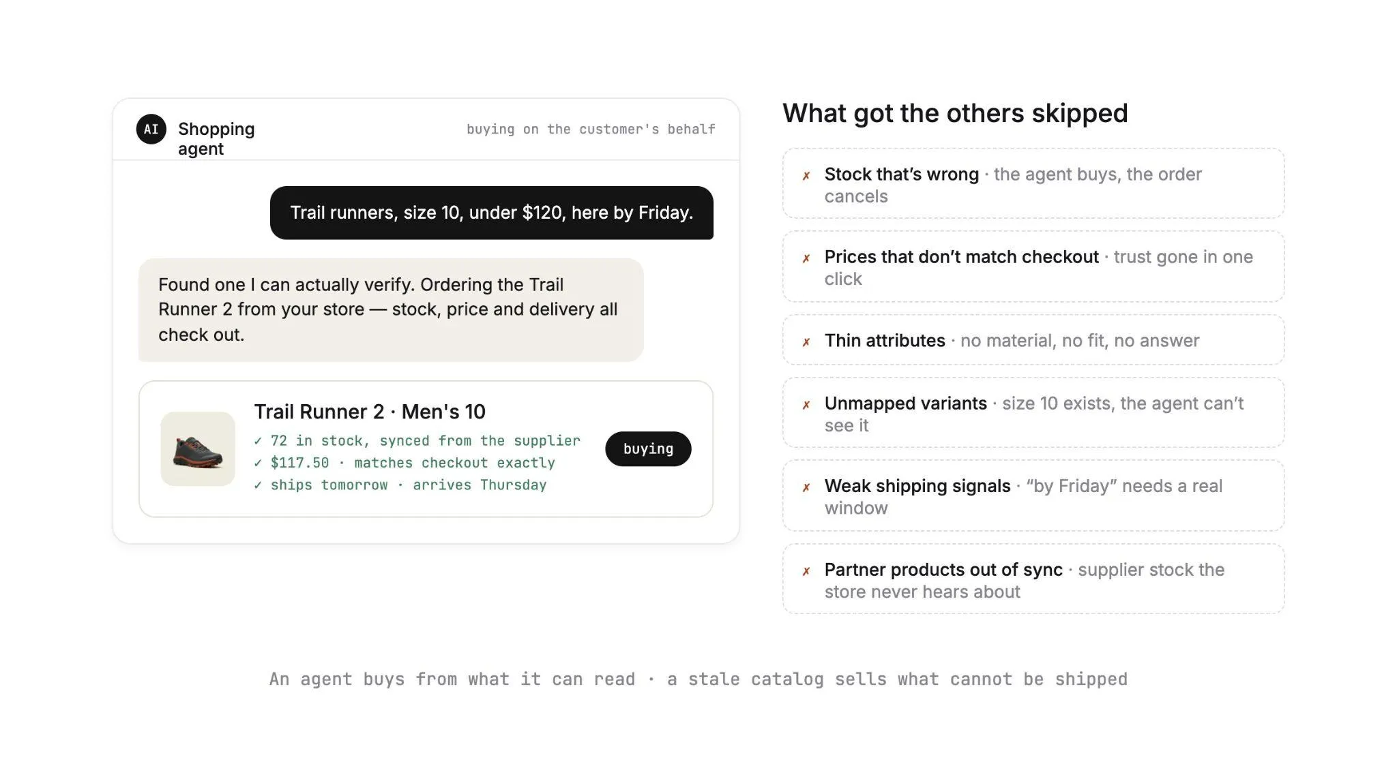1397x764 pixels.
Task: Click the heading 'What got the others skipped'
Action: pyautogui.click(x=955, y=113)
